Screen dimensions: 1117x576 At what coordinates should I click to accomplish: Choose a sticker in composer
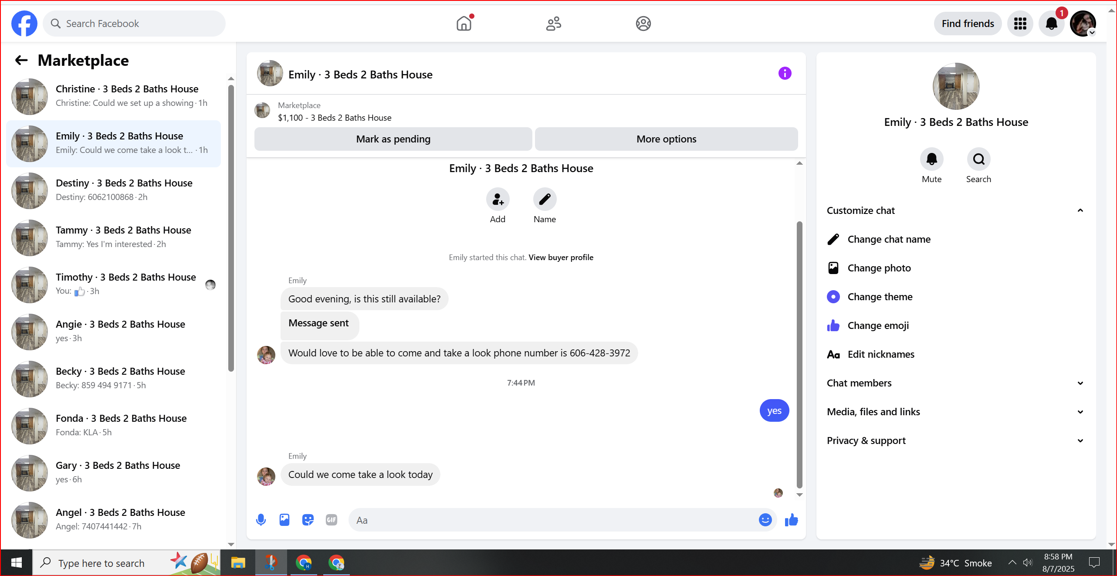click(x=308, y=520)
